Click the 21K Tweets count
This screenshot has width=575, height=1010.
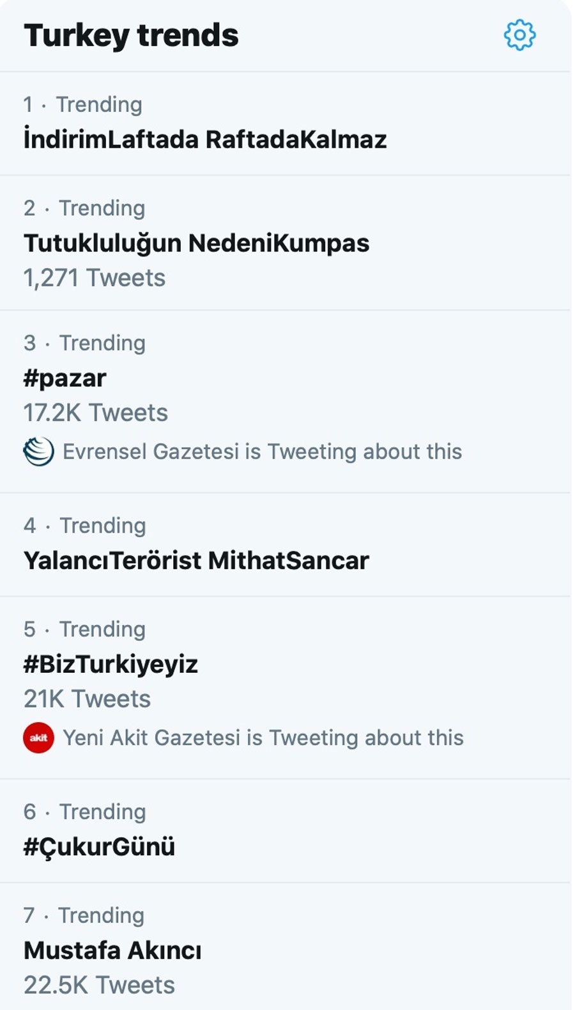[x=87, y=699]
